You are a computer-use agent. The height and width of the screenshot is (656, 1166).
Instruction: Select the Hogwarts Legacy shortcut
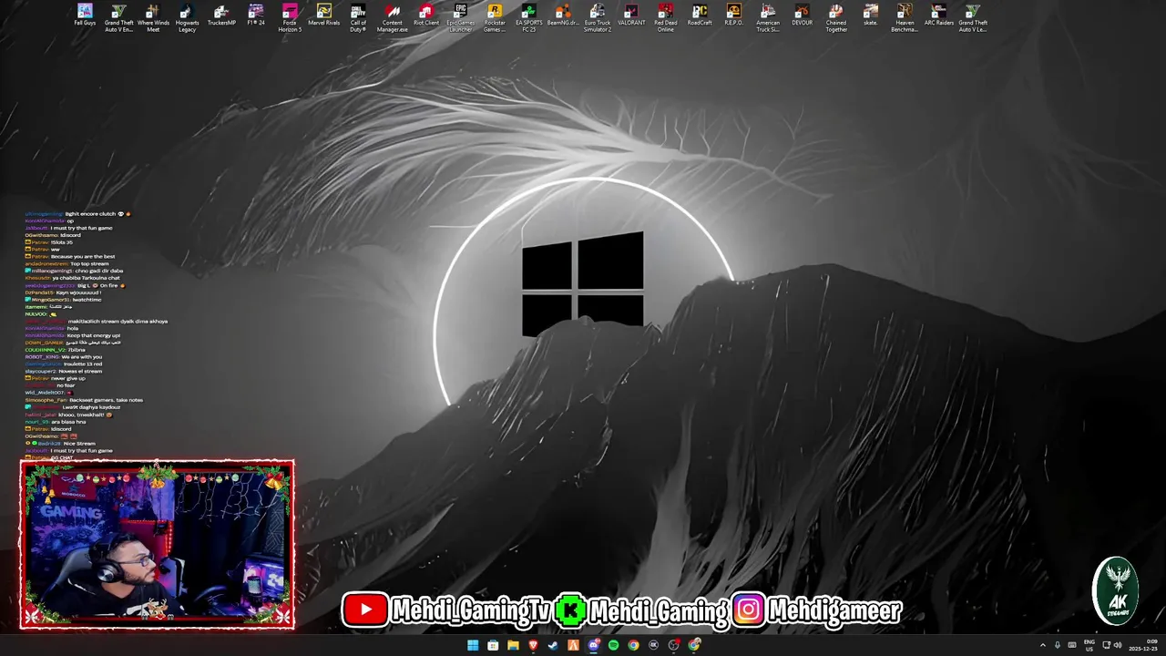click(187, 18)
